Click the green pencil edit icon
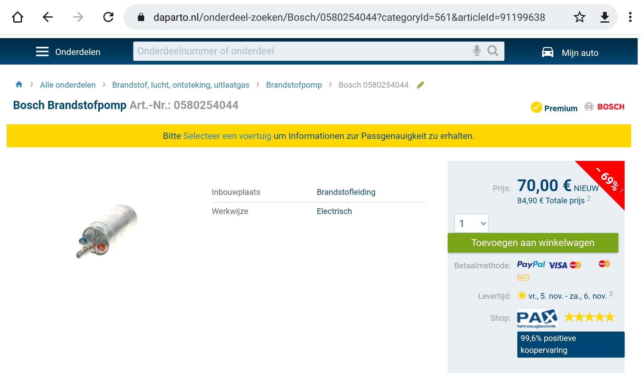 pyautogui.click(x=420, y=85)
